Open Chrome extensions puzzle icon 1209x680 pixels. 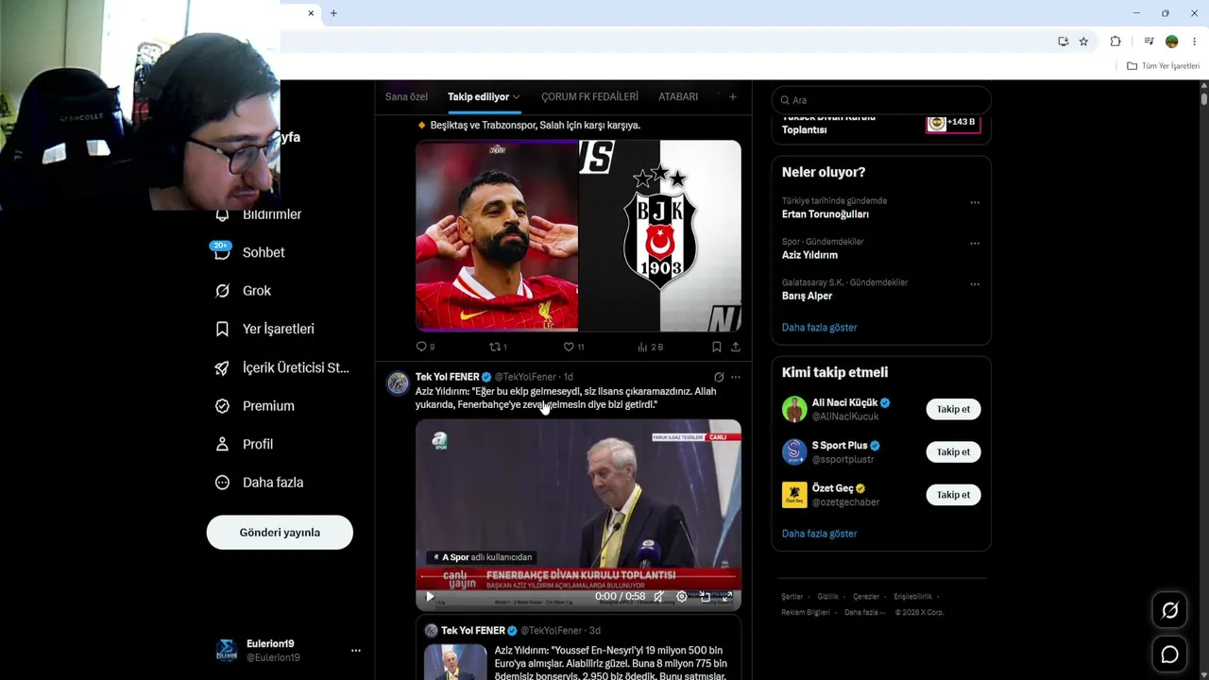coord(1115,42)
